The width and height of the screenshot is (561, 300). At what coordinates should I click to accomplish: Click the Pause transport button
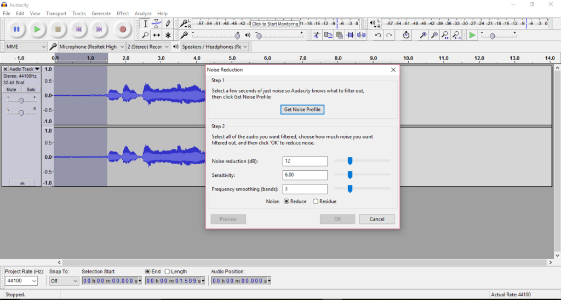[16, 30]
